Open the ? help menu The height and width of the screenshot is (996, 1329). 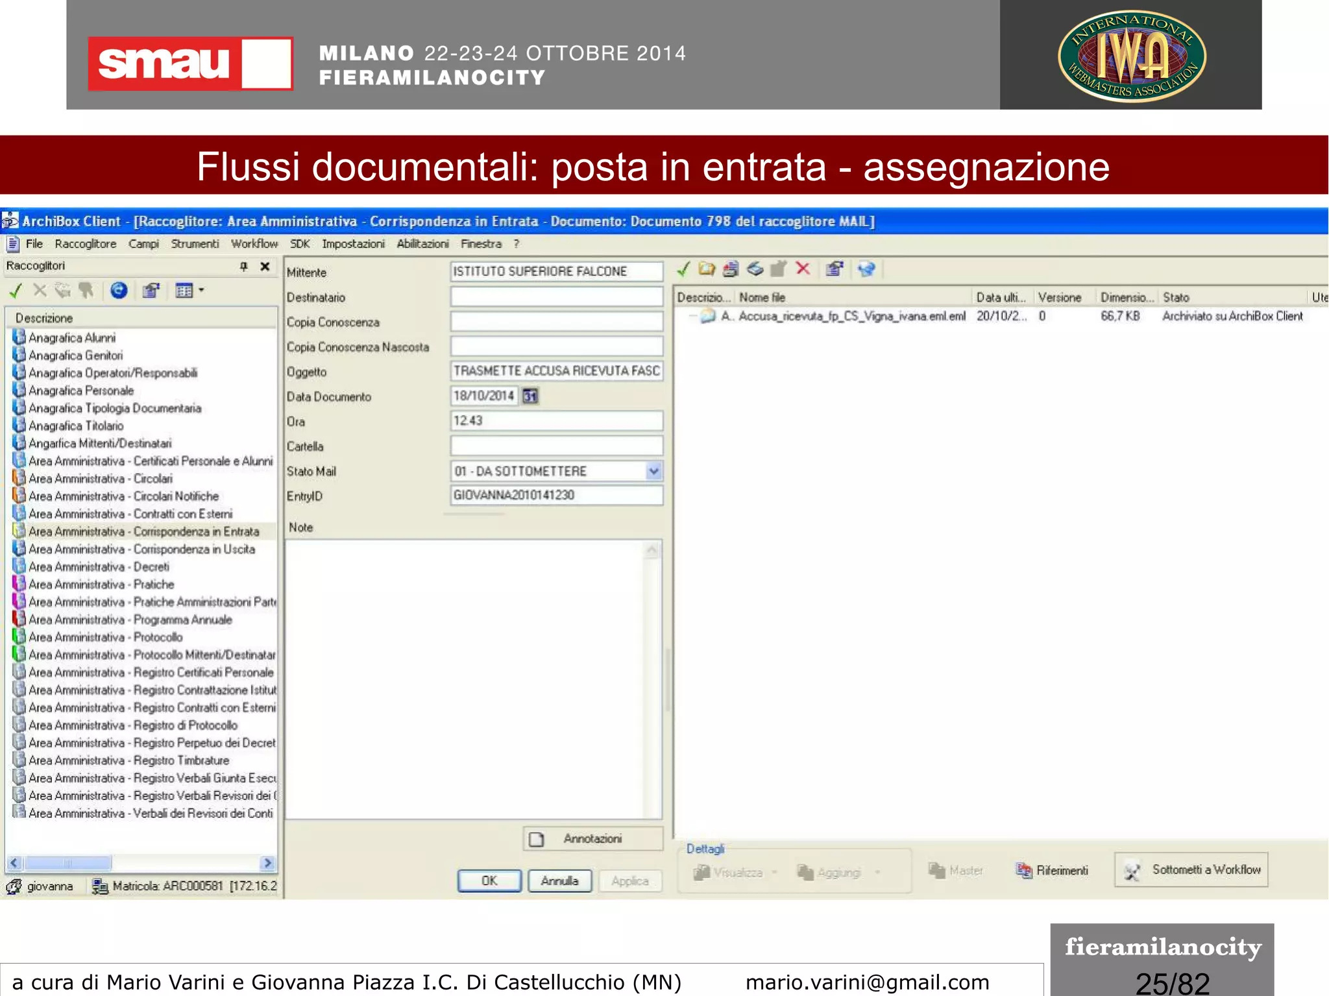(517, 244)
